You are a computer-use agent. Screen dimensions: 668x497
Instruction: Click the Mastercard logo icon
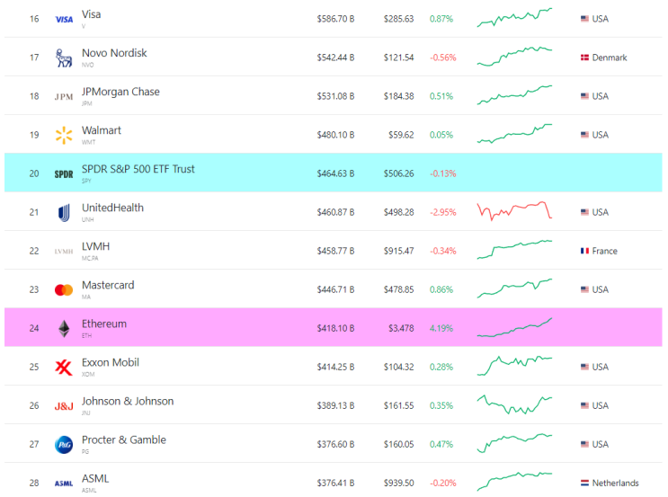(x=64, y=289)
